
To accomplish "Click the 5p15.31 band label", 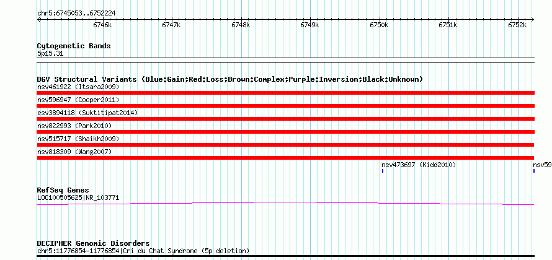I will (50, 54).
